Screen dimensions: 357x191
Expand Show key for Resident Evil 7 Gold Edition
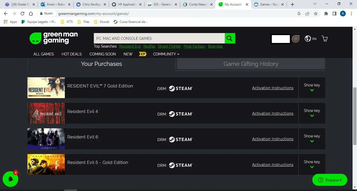click(312, 88)
